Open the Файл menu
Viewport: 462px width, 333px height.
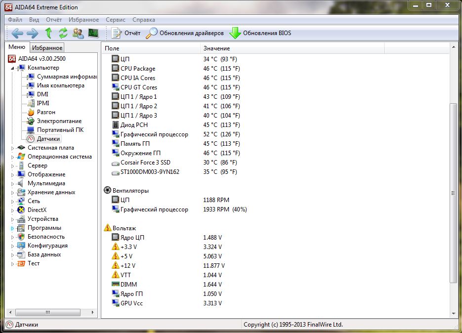point(15,20)
